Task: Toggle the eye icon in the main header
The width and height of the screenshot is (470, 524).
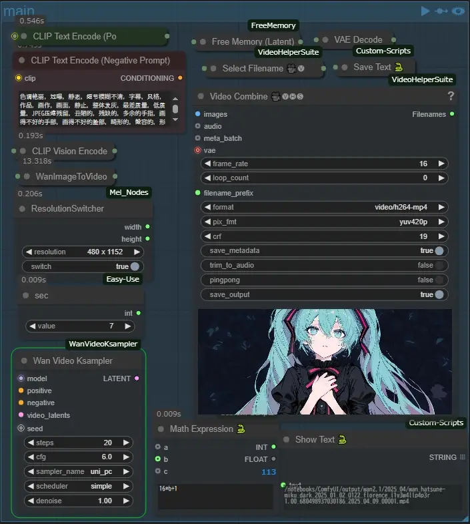Action: coord(458,11)
